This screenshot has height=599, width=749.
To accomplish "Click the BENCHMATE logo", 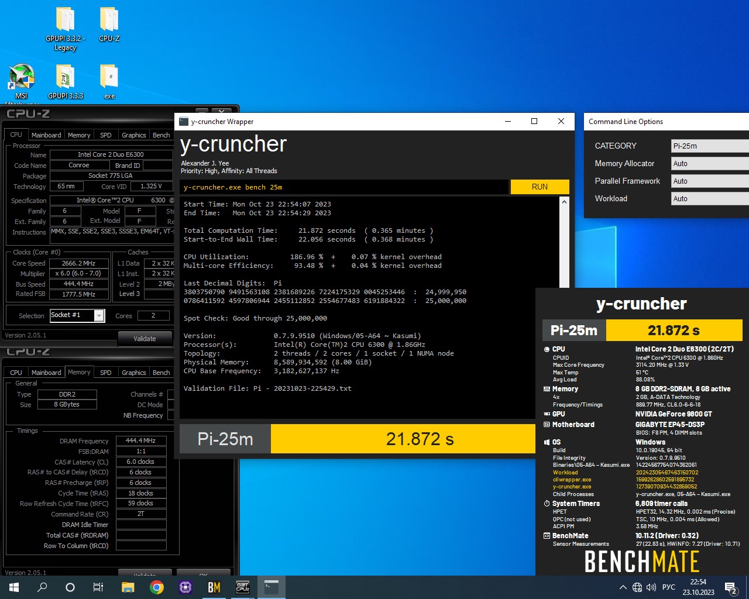I will [642, 562].
